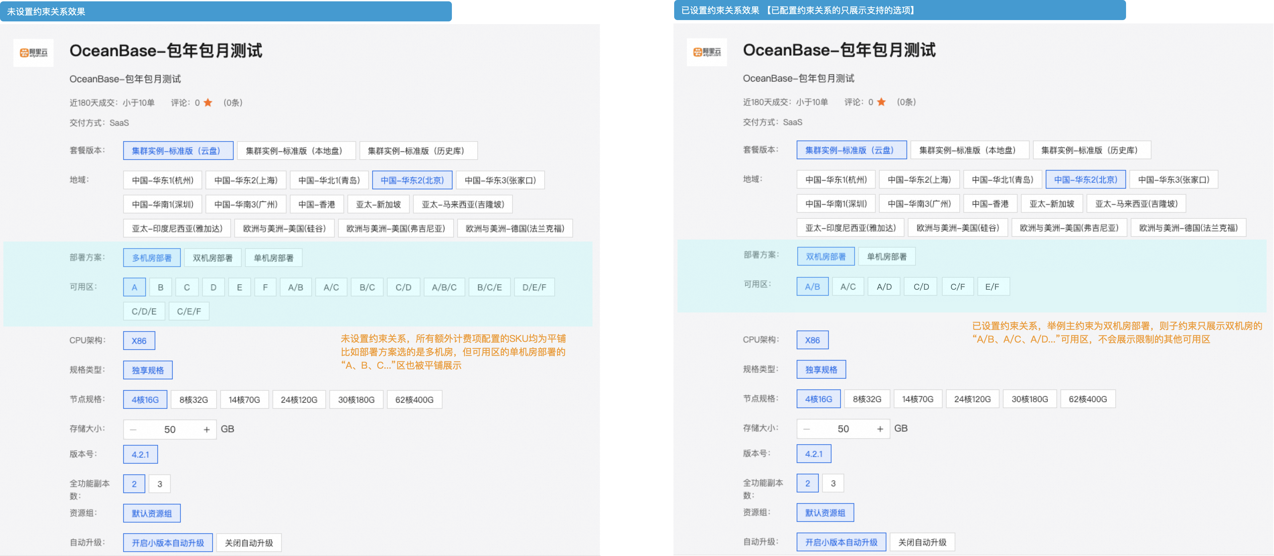Choose region 中国-华北1(青岛) in the left panel
Screen dimensions: 1274x556
point(329,180)
